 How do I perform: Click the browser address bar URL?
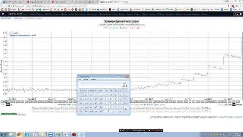[56, 6]
